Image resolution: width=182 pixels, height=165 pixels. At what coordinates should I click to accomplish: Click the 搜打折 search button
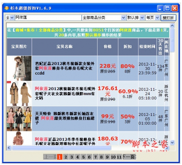(x=168, y=18)
